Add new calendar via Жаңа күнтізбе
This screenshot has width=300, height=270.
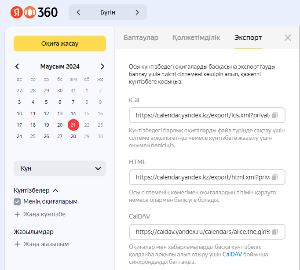(x=40, y=214)
